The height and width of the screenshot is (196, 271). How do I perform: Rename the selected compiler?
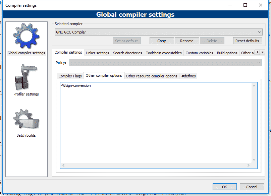coord(187,41)
